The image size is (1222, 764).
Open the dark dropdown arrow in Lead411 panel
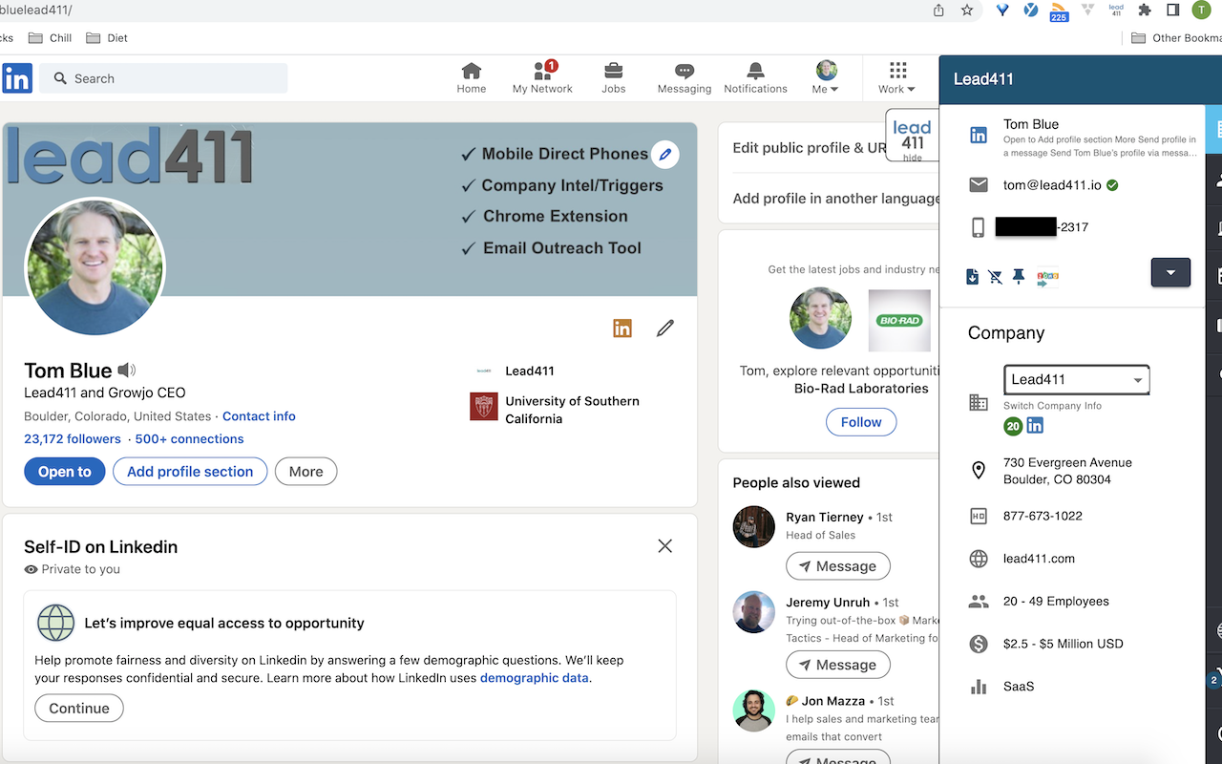pos(1170,272)
